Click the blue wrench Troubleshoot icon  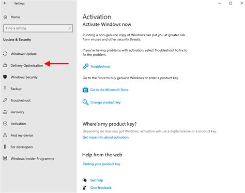[x=85, y=66]
